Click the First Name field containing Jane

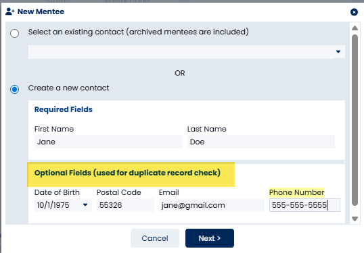tap(108, 142)
